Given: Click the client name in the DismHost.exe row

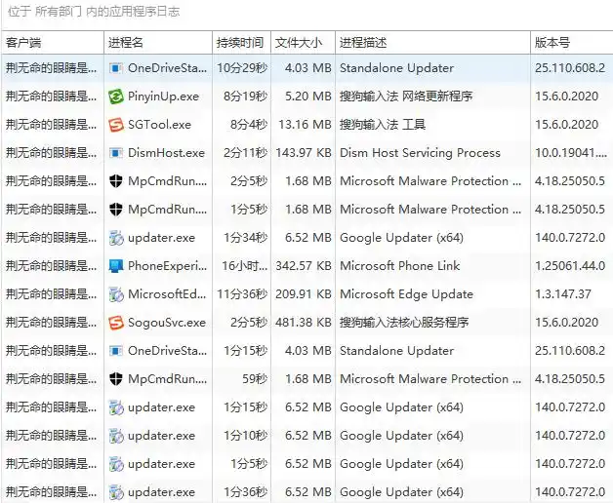Looking at the screenshot, I should click(51, 153).
